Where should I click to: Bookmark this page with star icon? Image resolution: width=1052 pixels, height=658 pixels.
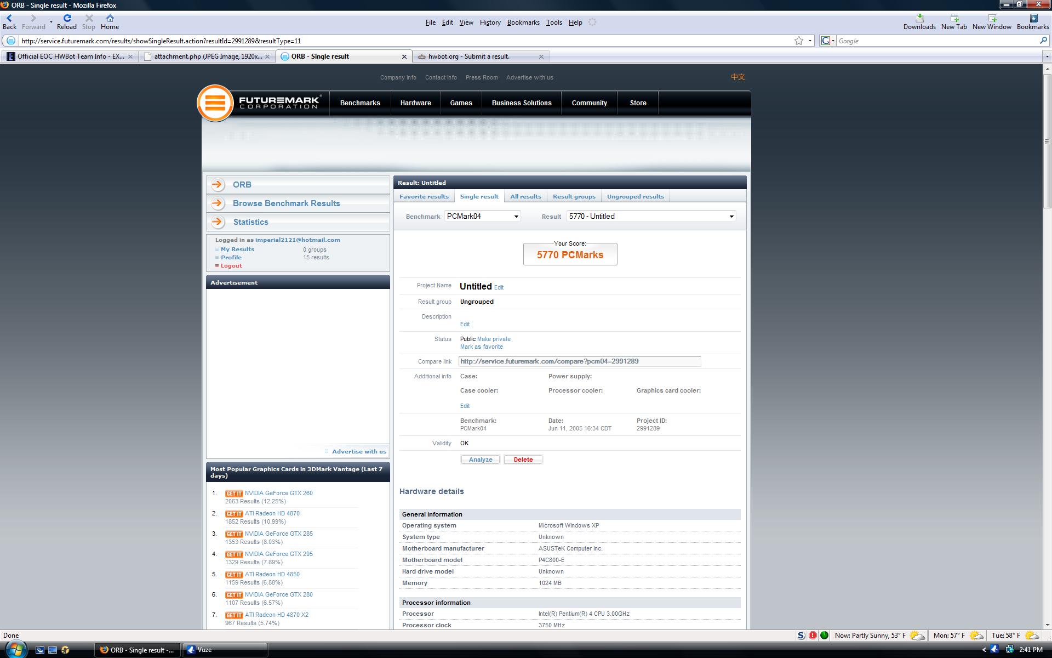point(799,41)
